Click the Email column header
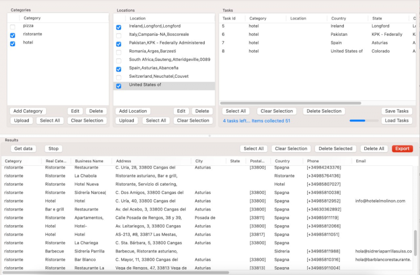The height and width of the screenshot is (275, 420). (x=361, y=161)
